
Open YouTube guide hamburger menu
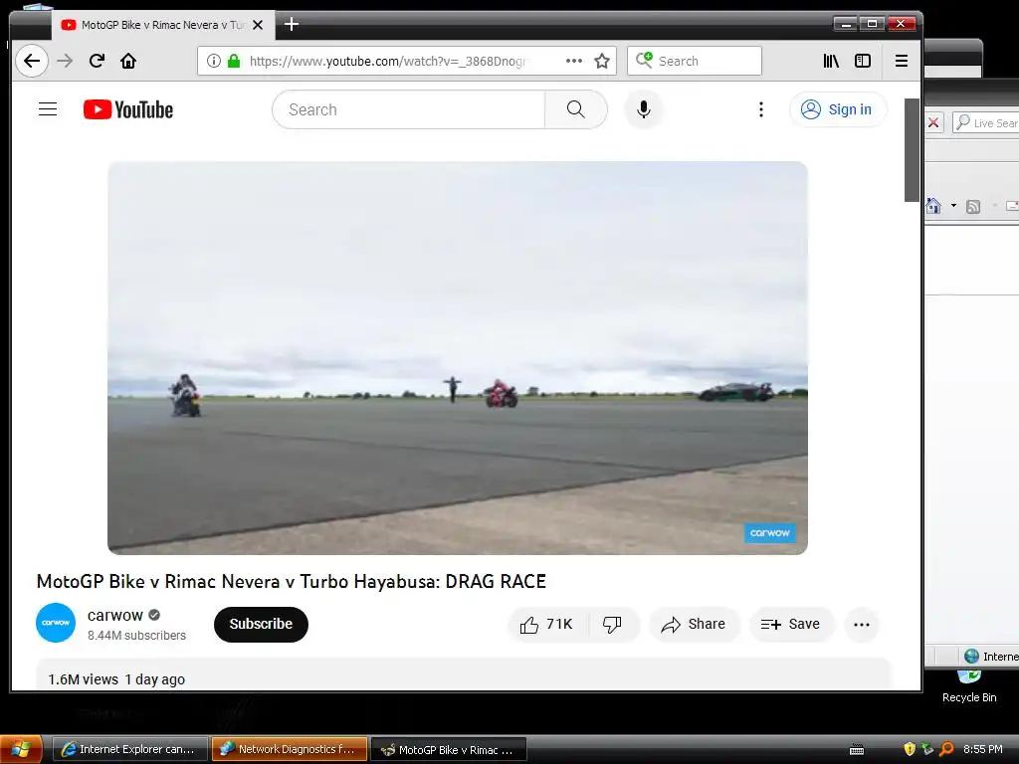48,109
